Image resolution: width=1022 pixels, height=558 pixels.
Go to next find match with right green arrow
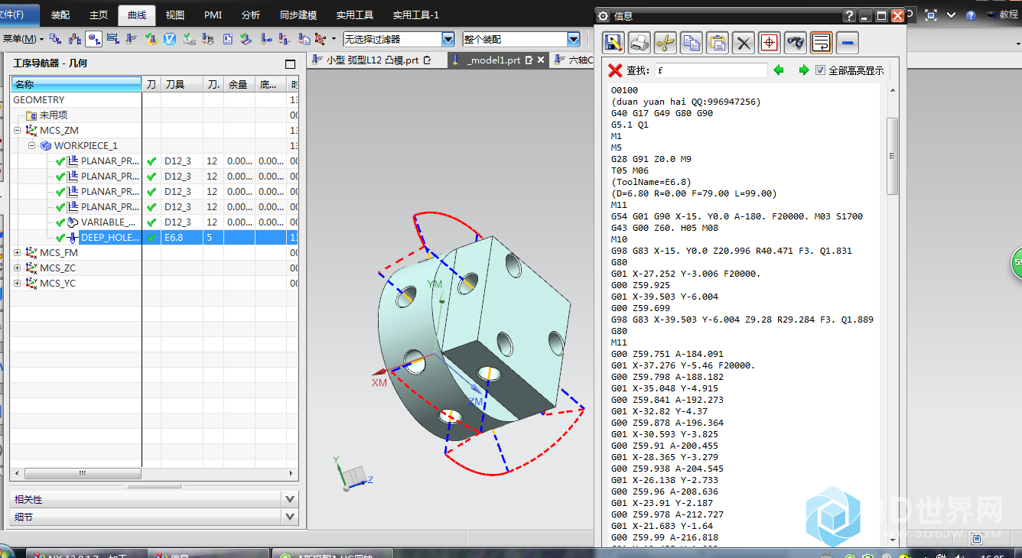(x=803, y=70)
